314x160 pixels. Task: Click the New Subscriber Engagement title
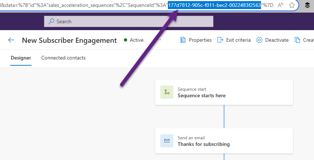coord(69,40)
